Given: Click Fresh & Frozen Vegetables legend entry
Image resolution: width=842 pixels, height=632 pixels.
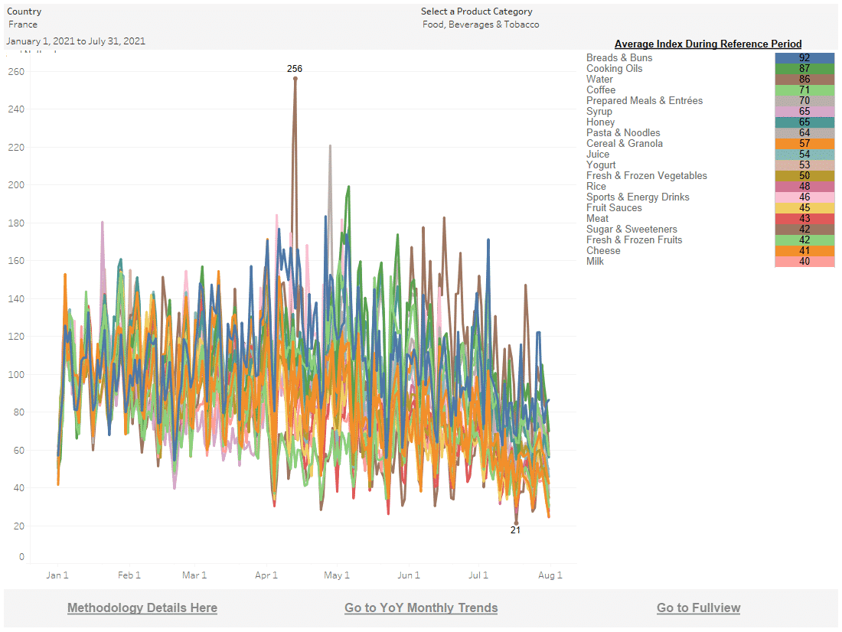Looking at the screenshot, I should [646, 176].
